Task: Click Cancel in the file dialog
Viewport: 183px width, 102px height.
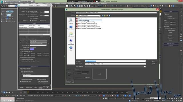Action: 153,64
